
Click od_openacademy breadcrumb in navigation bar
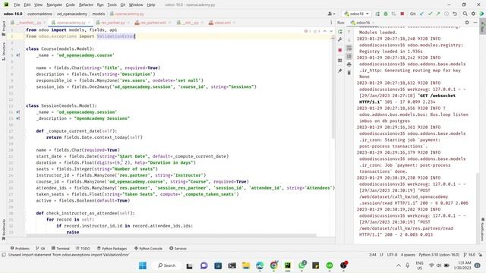point(72,14)
